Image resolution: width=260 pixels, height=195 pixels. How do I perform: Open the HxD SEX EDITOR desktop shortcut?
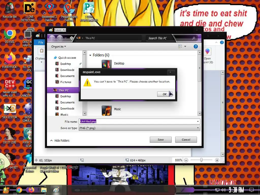(10, 111)
